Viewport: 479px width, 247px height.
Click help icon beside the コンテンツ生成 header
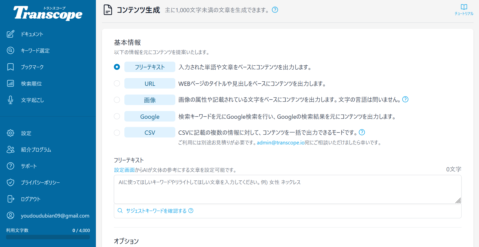[275, 10]
